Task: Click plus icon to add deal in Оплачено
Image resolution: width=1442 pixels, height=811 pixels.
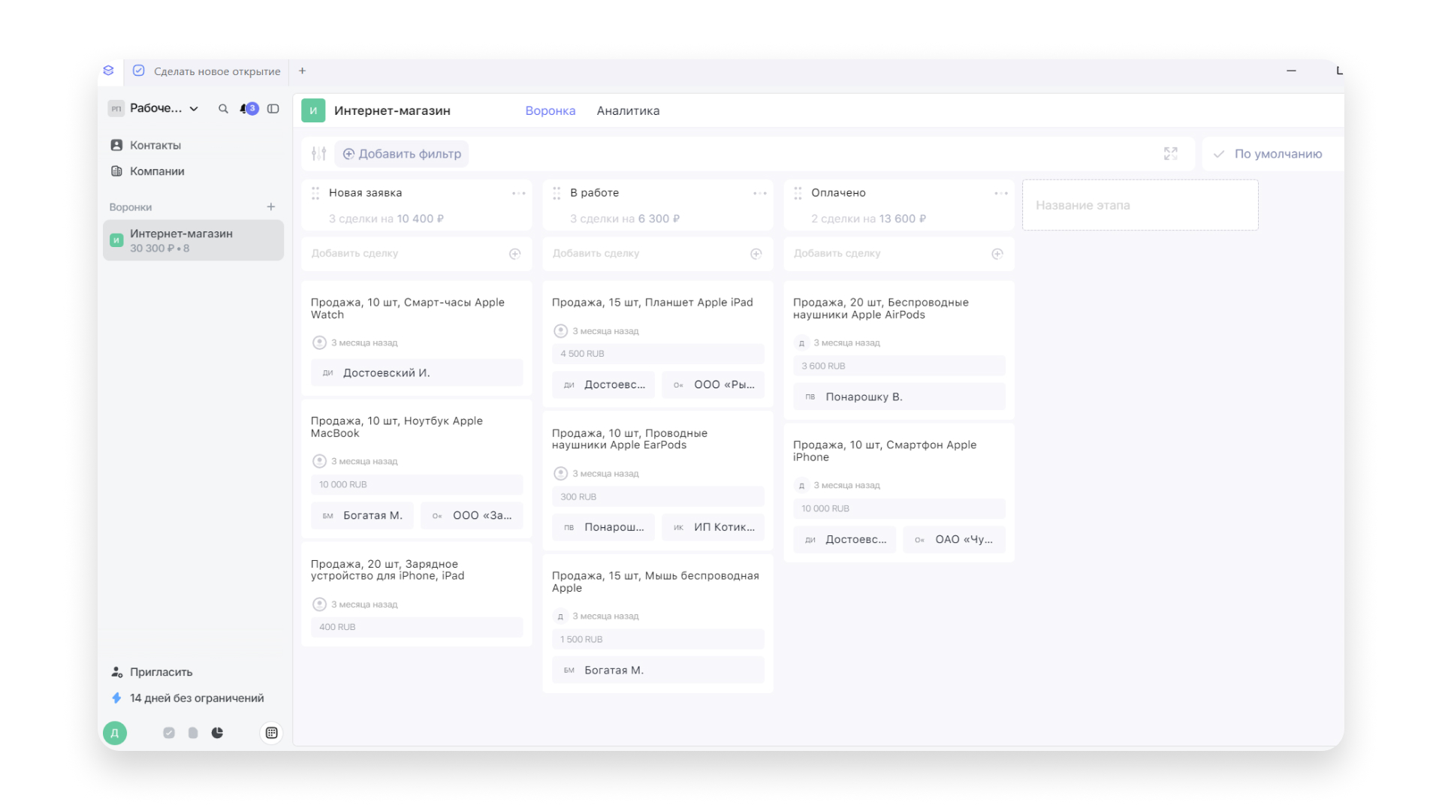Action: tap(997, 254)
